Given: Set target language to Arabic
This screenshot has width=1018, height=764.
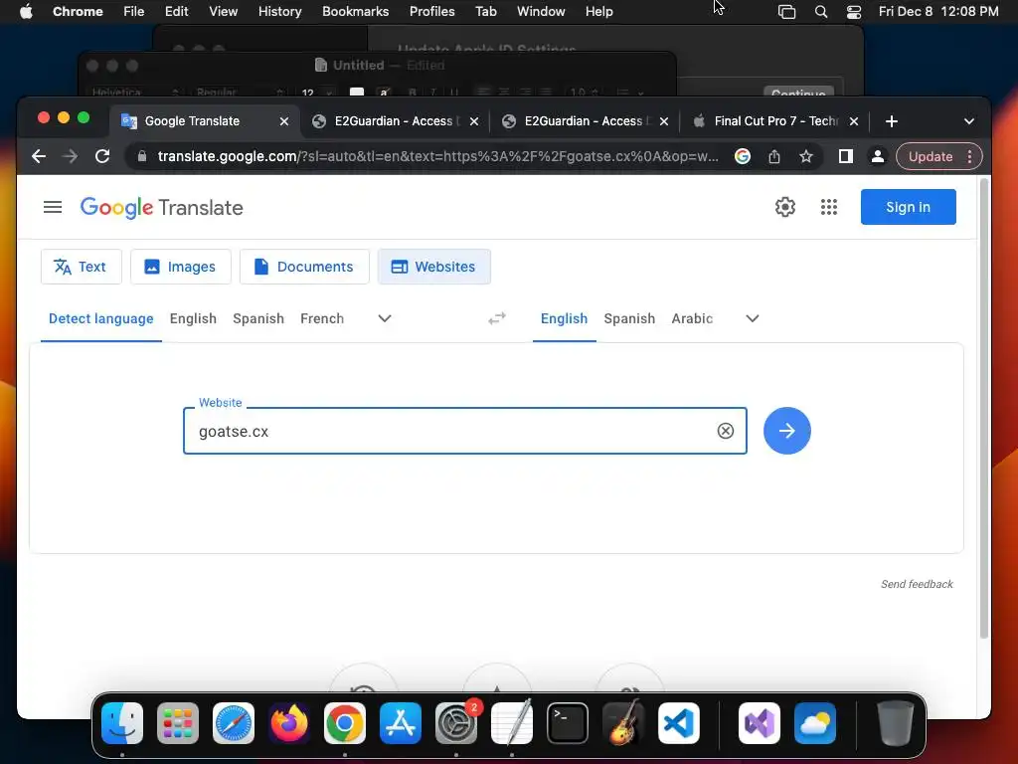Looking at the screenshot, I should pos(692,319).
